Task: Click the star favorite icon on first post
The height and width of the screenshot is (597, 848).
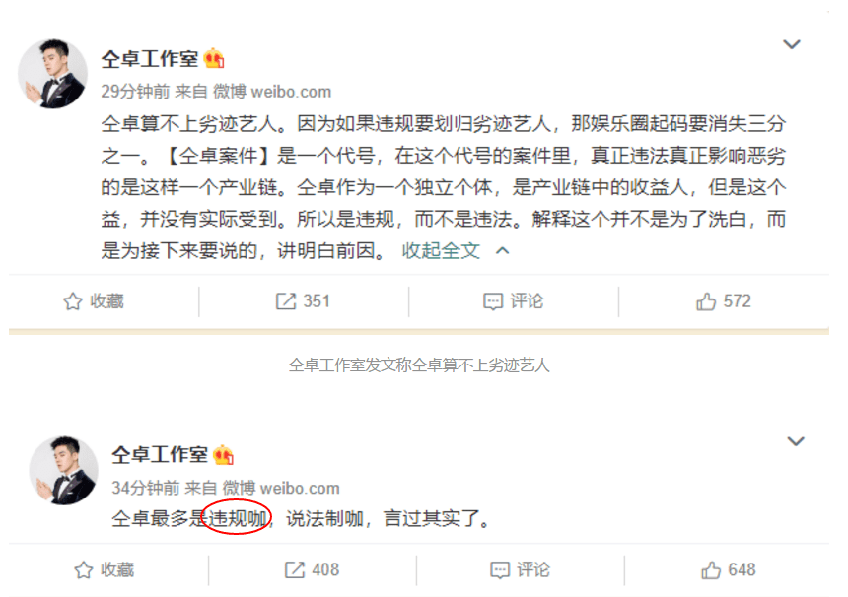Action: tap(72, 300)
